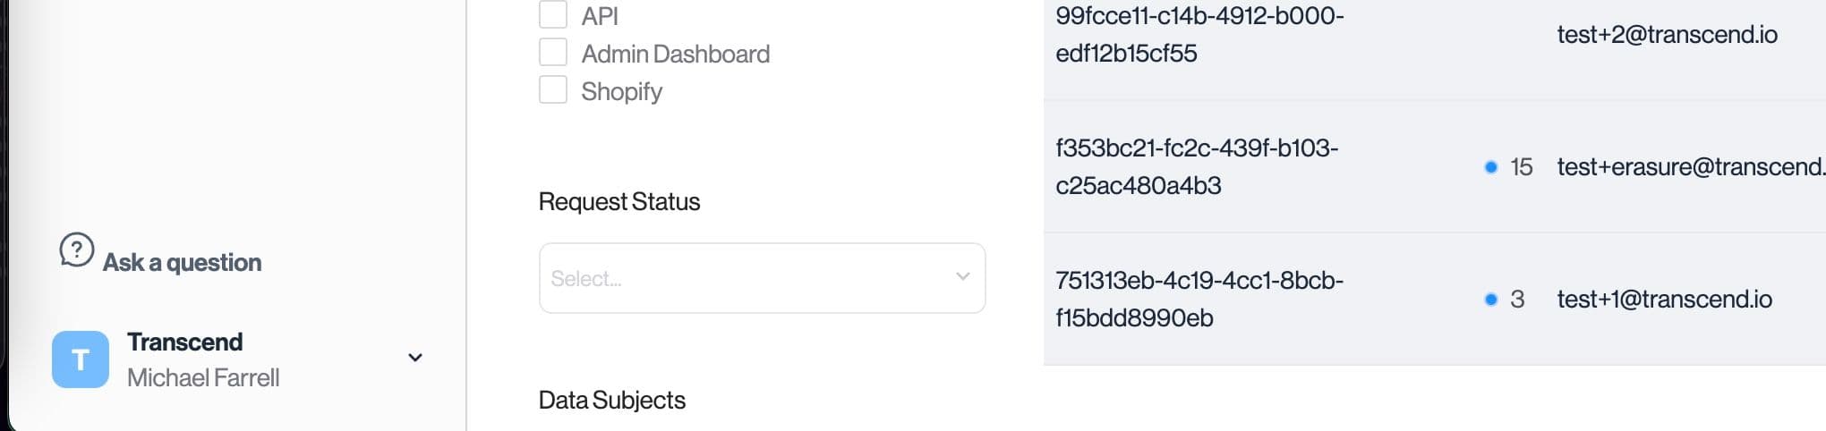Open the Request Status select dropdown
The height and width of the screenshot is (431, 1826).
click(x=750, y=278)
